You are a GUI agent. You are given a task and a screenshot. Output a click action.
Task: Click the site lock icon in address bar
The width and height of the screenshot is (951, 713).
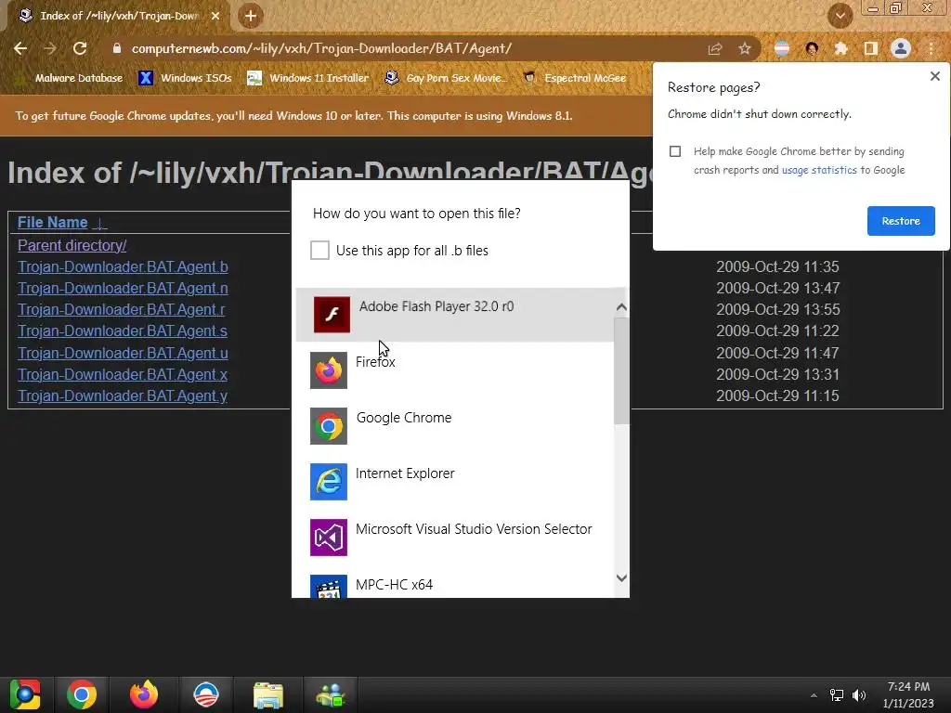click(x=116, y=48)
